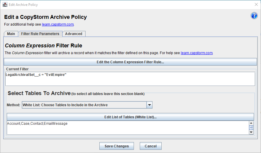Click Edit the Column Expression Filter Rule button

click(x=130, y=62)
